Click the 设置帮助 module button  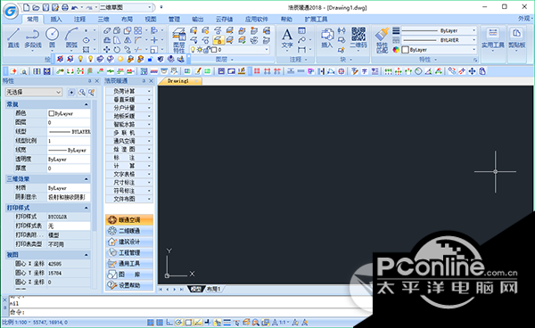129,285
